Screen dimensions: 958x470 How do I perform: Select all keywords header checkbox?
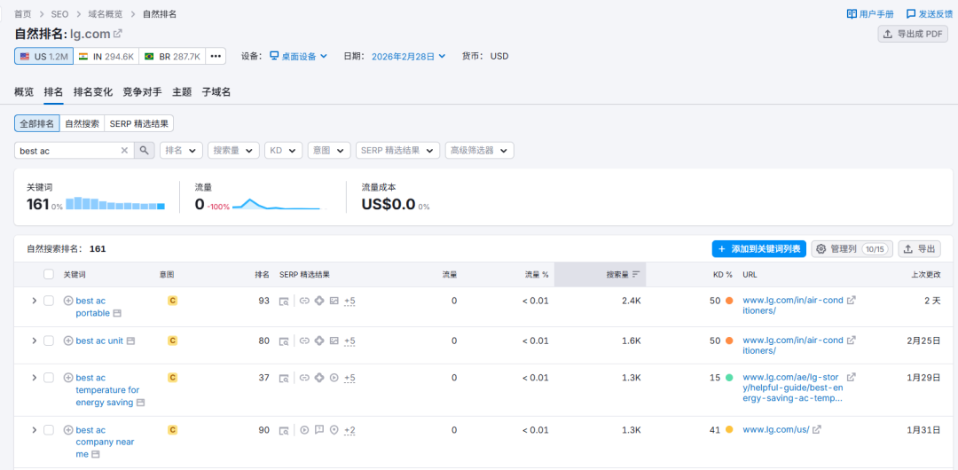pos(49,274)
